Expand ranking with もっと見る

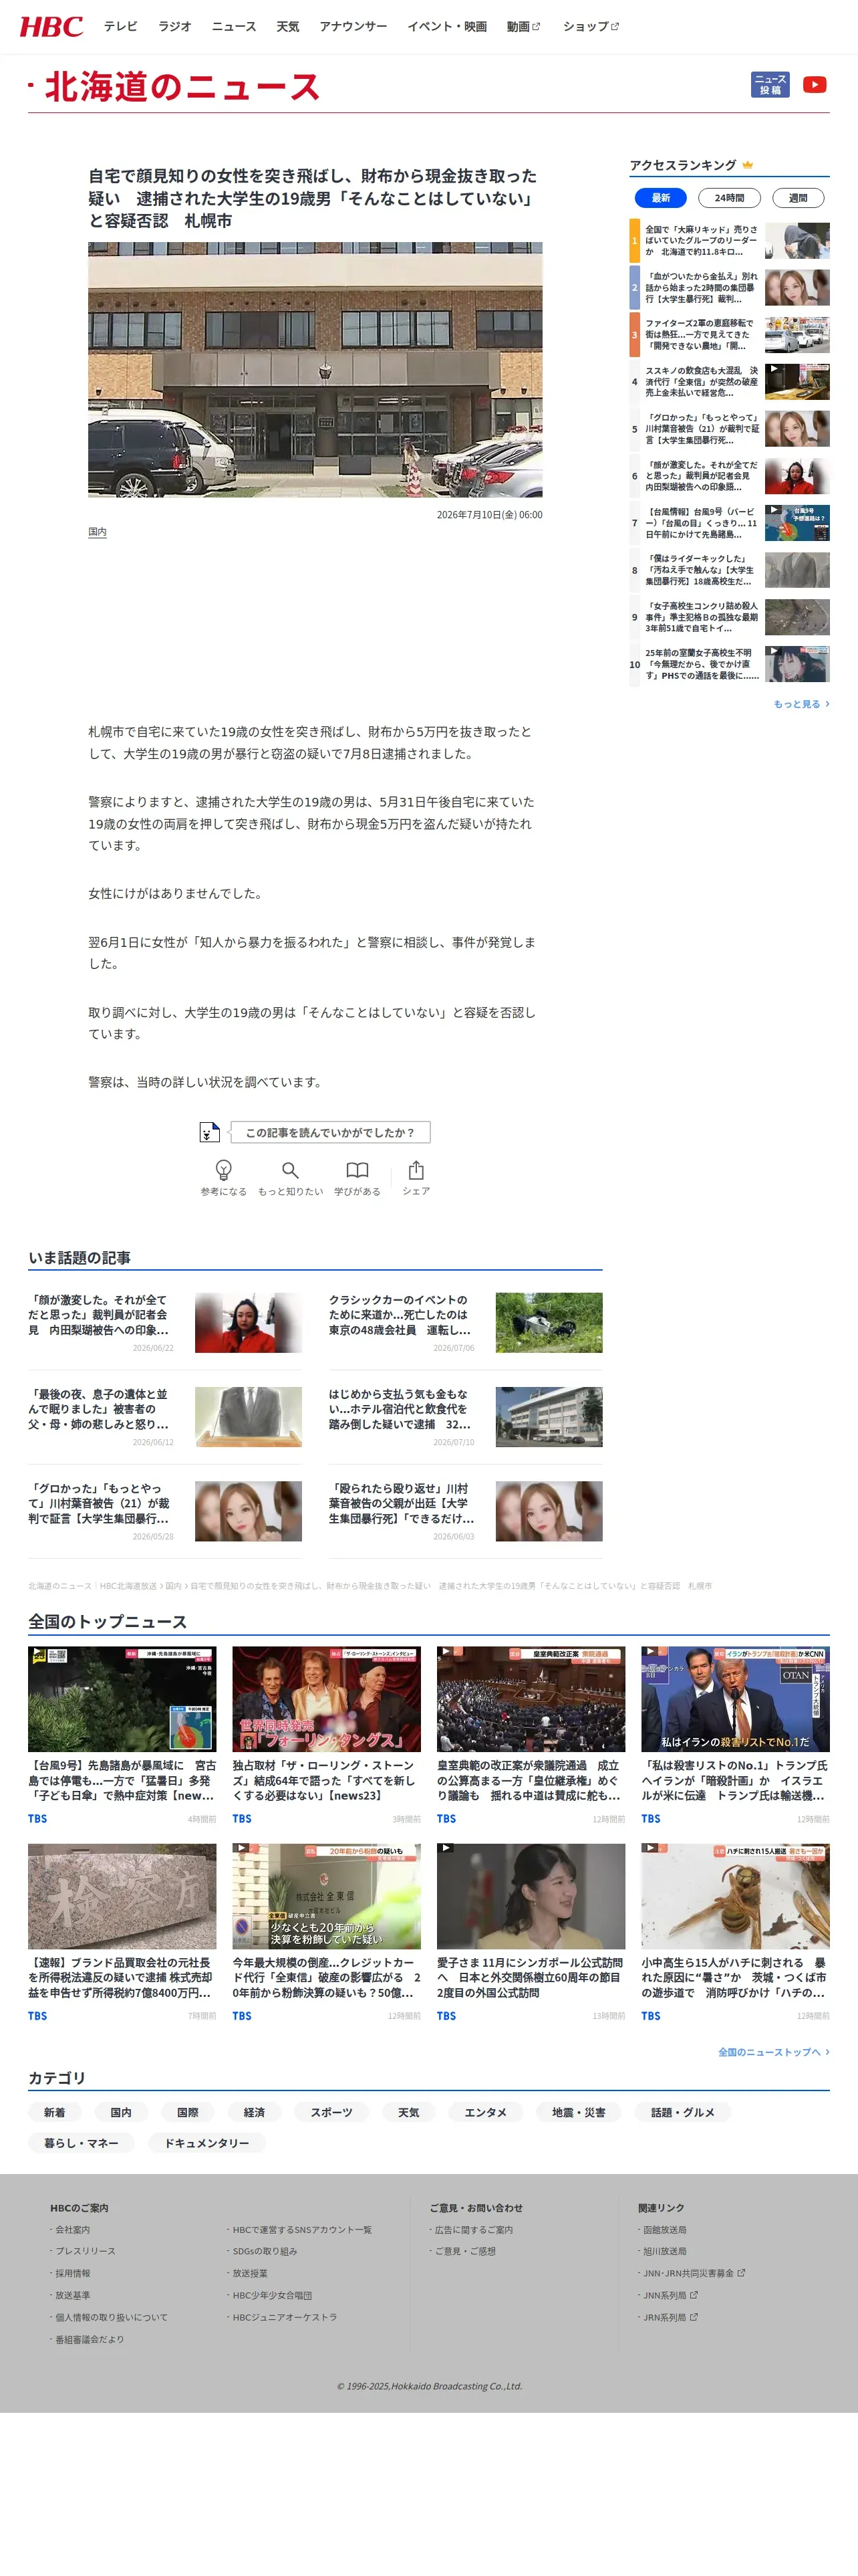(x=801, y=704)
